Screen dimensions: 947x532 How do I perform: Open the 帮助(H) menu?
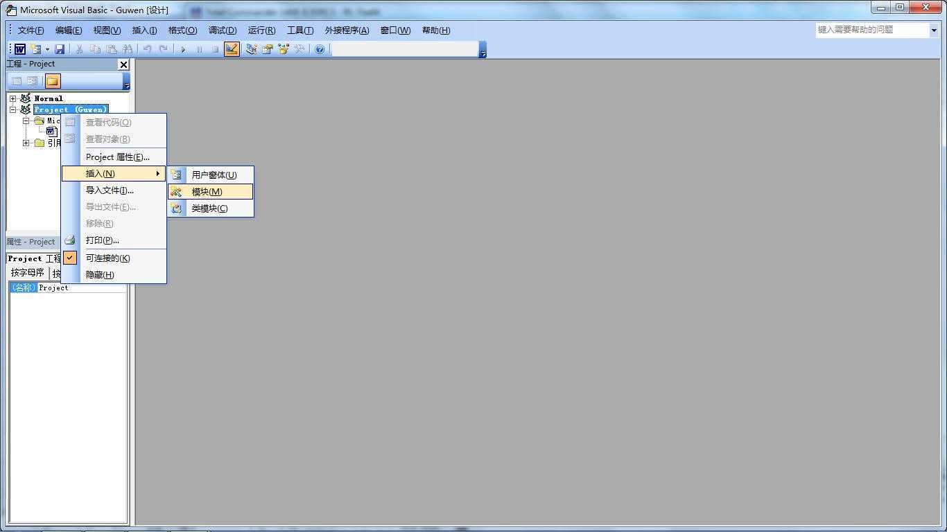tap(436, 30)
